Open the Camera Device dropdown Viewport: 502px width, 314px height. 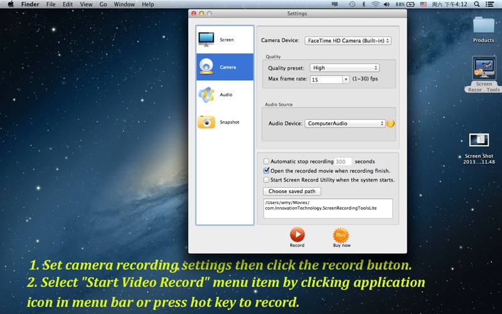[x=348, y=41]
